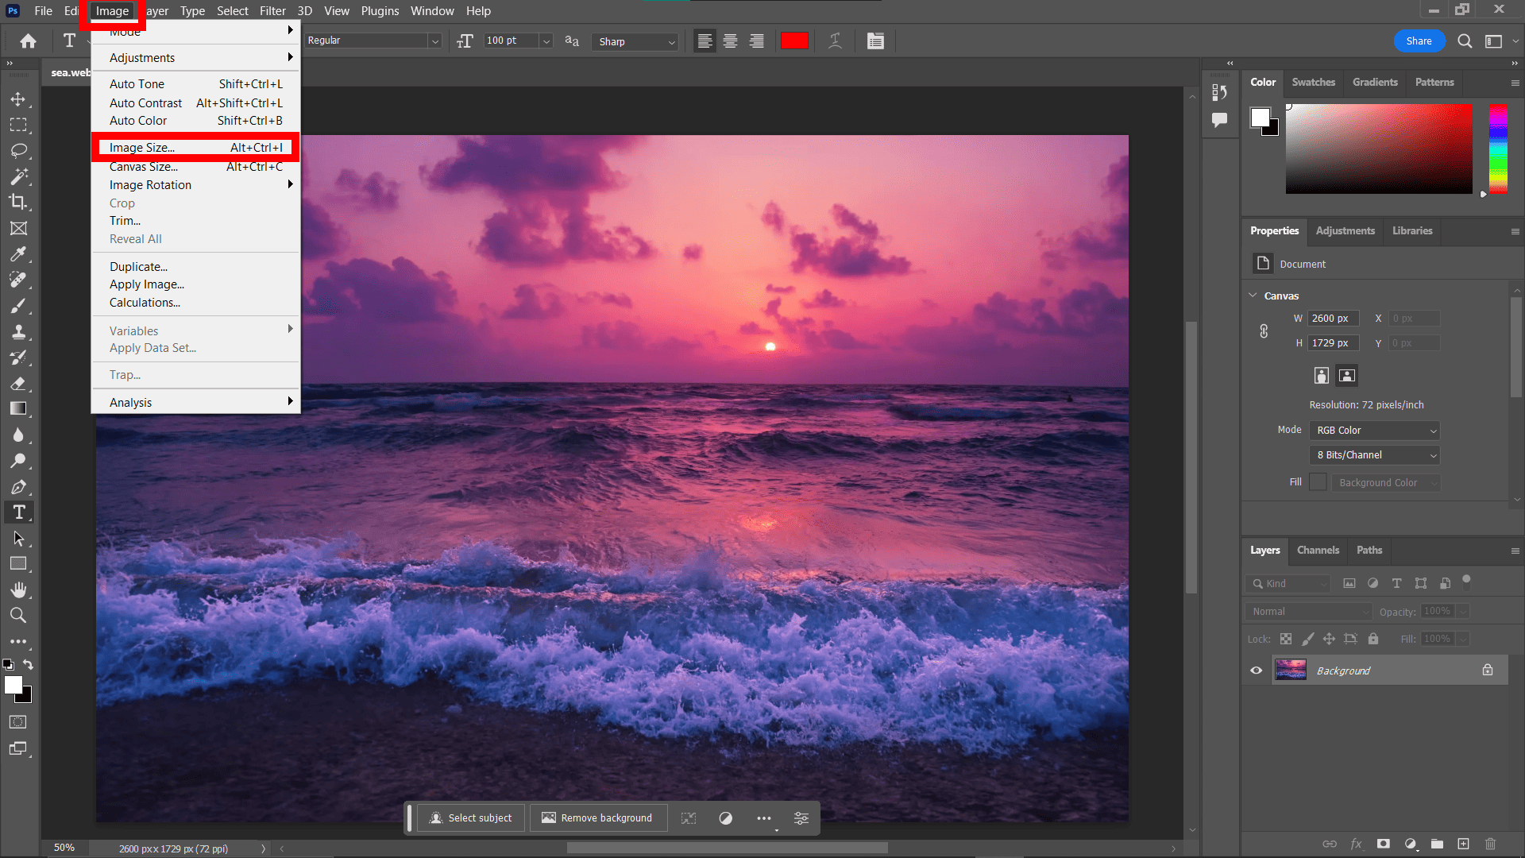Select the Horizontal Type tool
Image resolution: width=1525 pixels, height=858 pixels.
[19, 512]
